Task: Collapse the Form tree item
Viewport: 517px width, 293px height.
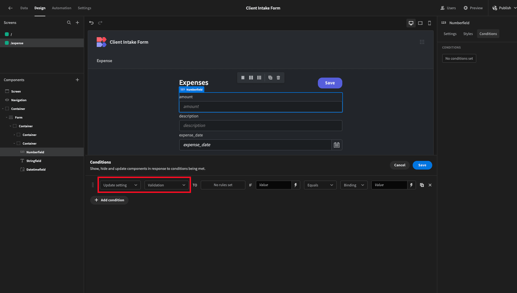Action: coord(7,117)
